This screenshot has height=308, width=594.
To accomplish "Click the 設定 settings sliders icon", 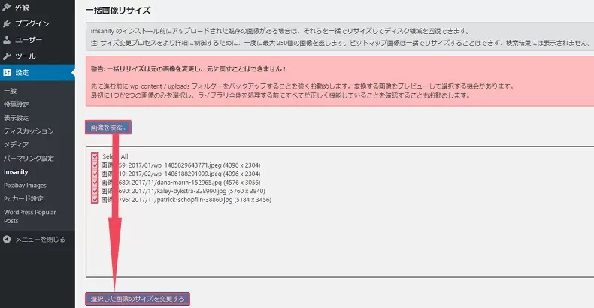I will click(8, 73).
